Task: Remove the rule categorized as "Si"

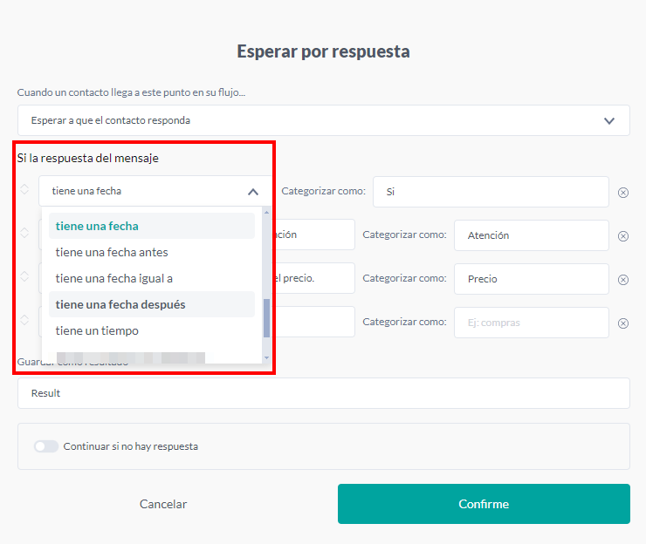Action: click(623, 193)
